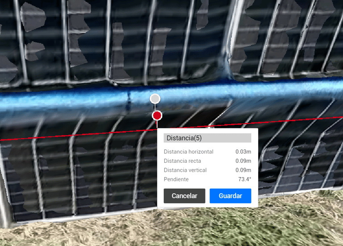The image size is (343, 246).
Task: Save the measurement with Guardar
Action: click(230, 195)
